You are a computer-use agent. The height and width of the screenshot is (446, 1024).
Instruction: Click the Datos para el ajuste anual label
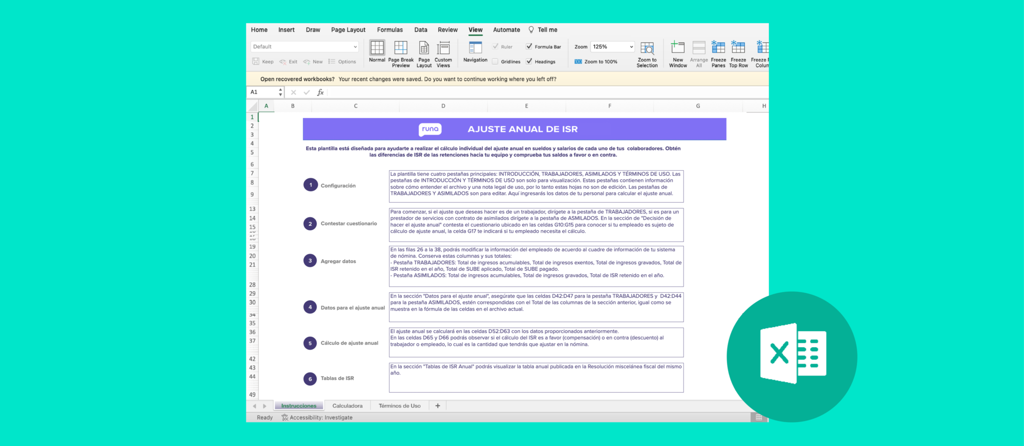click(x=352, y=308)
